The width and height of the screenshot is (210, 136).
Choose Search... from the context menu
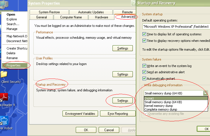tap(15, 24)
